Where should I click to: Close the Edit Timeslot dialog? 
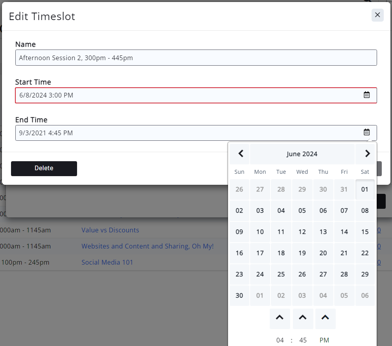click(377, 15)
